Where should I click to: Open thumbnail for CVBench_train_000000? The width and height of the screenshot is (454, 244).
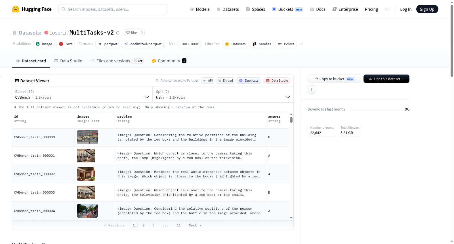(x=88, y=137)
